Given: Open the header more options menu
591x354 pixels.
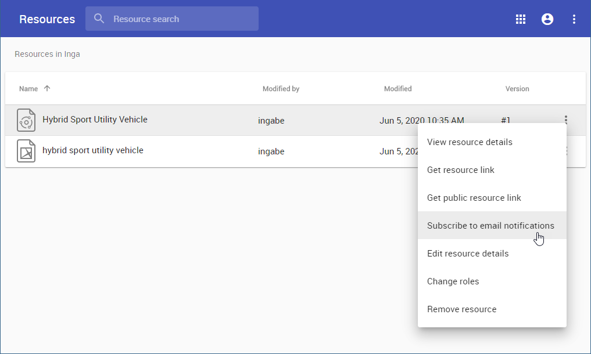Looking at the screenshot, I should coord(574,19).
